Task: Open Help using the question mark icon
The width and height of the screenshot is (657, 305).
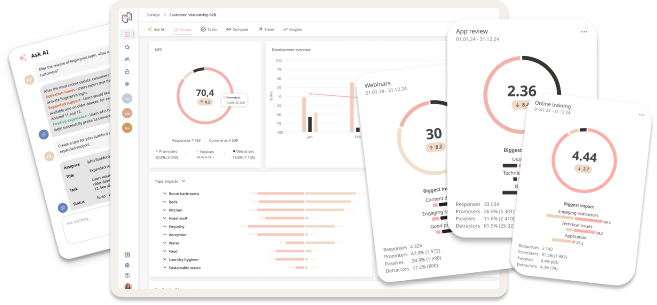Action: 127,275
